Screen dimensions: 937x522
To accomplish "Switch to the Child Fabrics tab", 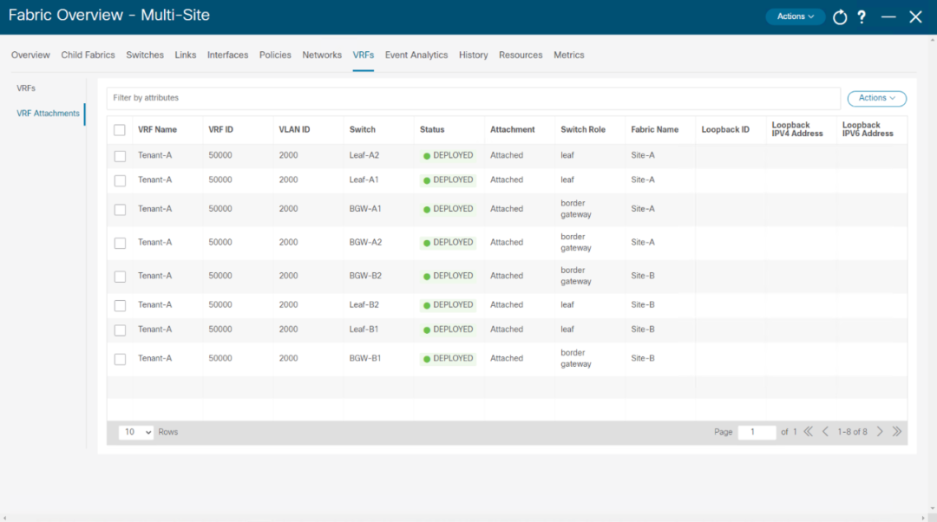I will click(x=88, y=55).
